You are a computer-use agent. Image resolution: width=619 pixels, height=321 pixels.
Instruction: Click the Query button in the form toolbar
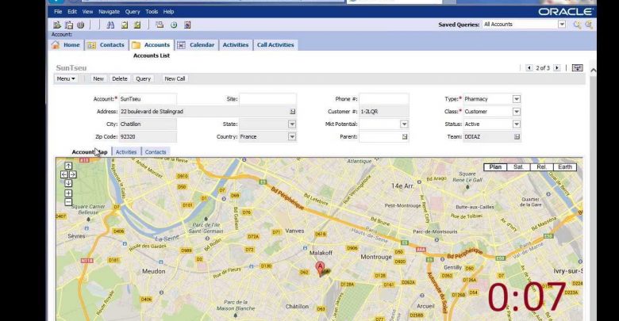pyautogui.click(x=144, y=79)
